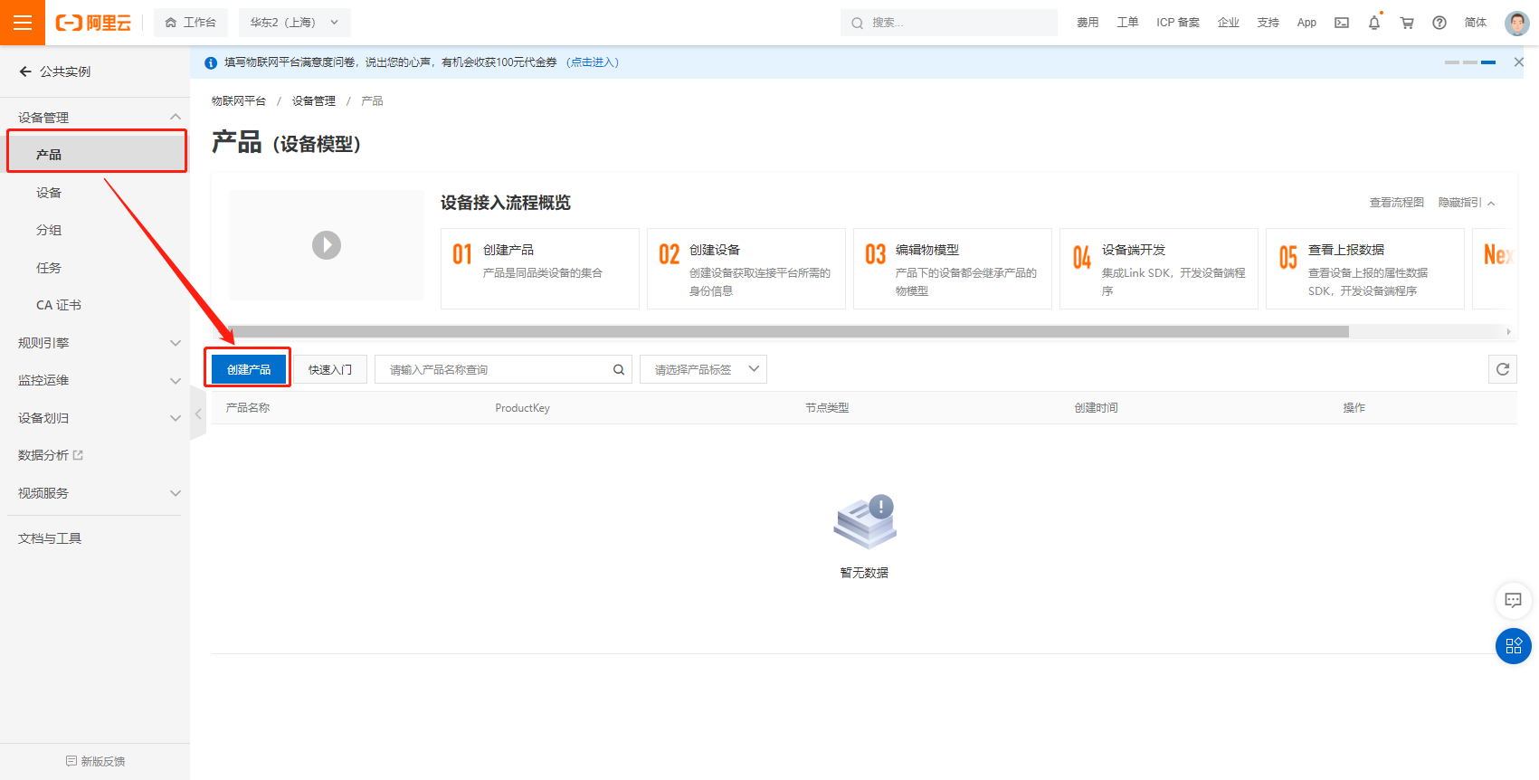Image resolution: width=1539 pixels, height=780 pixels.
Task: Click the search magnifier in top bar
Action: [857, 23]
